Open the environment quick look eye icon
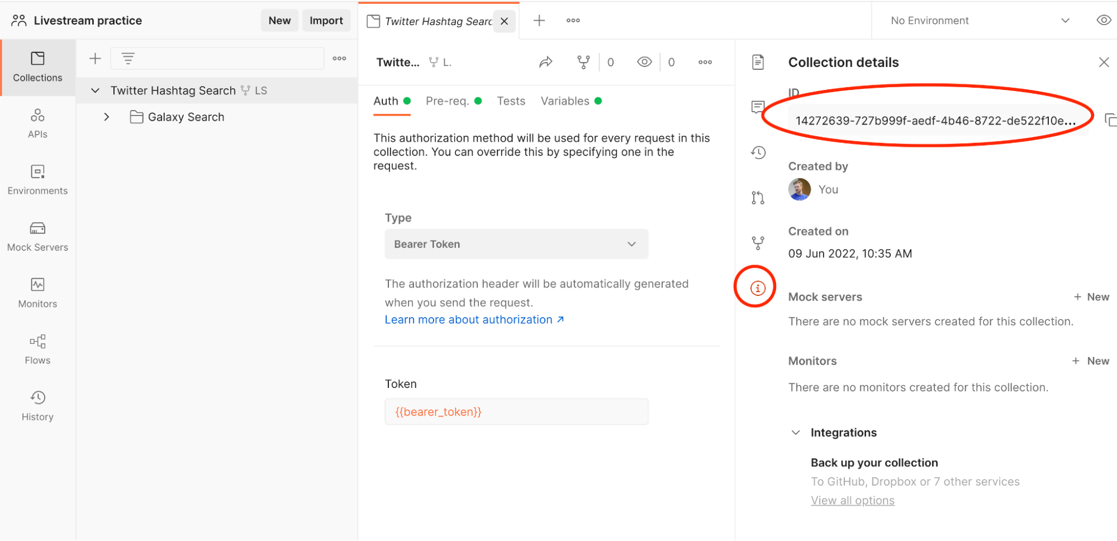Viewport: 1117px width, 541px height. pyautogui.click(x=1104, y=20)
